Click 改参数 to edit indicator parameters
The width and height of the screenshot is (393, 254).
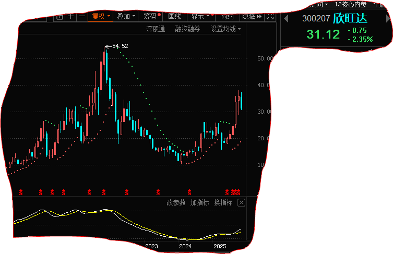click(176, 202)
